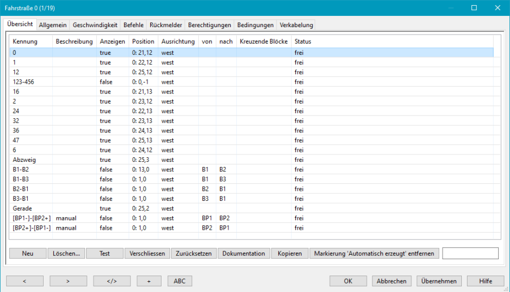Switch to the Allgemein tab
The height and width of the screenshot is (292, 510).
point(53,25)
